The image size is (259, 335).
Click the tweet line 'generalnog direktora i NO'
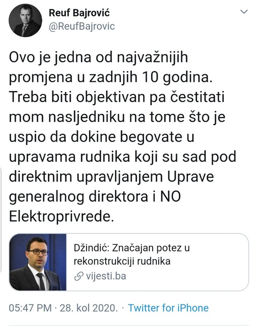(x=95, y=197)
